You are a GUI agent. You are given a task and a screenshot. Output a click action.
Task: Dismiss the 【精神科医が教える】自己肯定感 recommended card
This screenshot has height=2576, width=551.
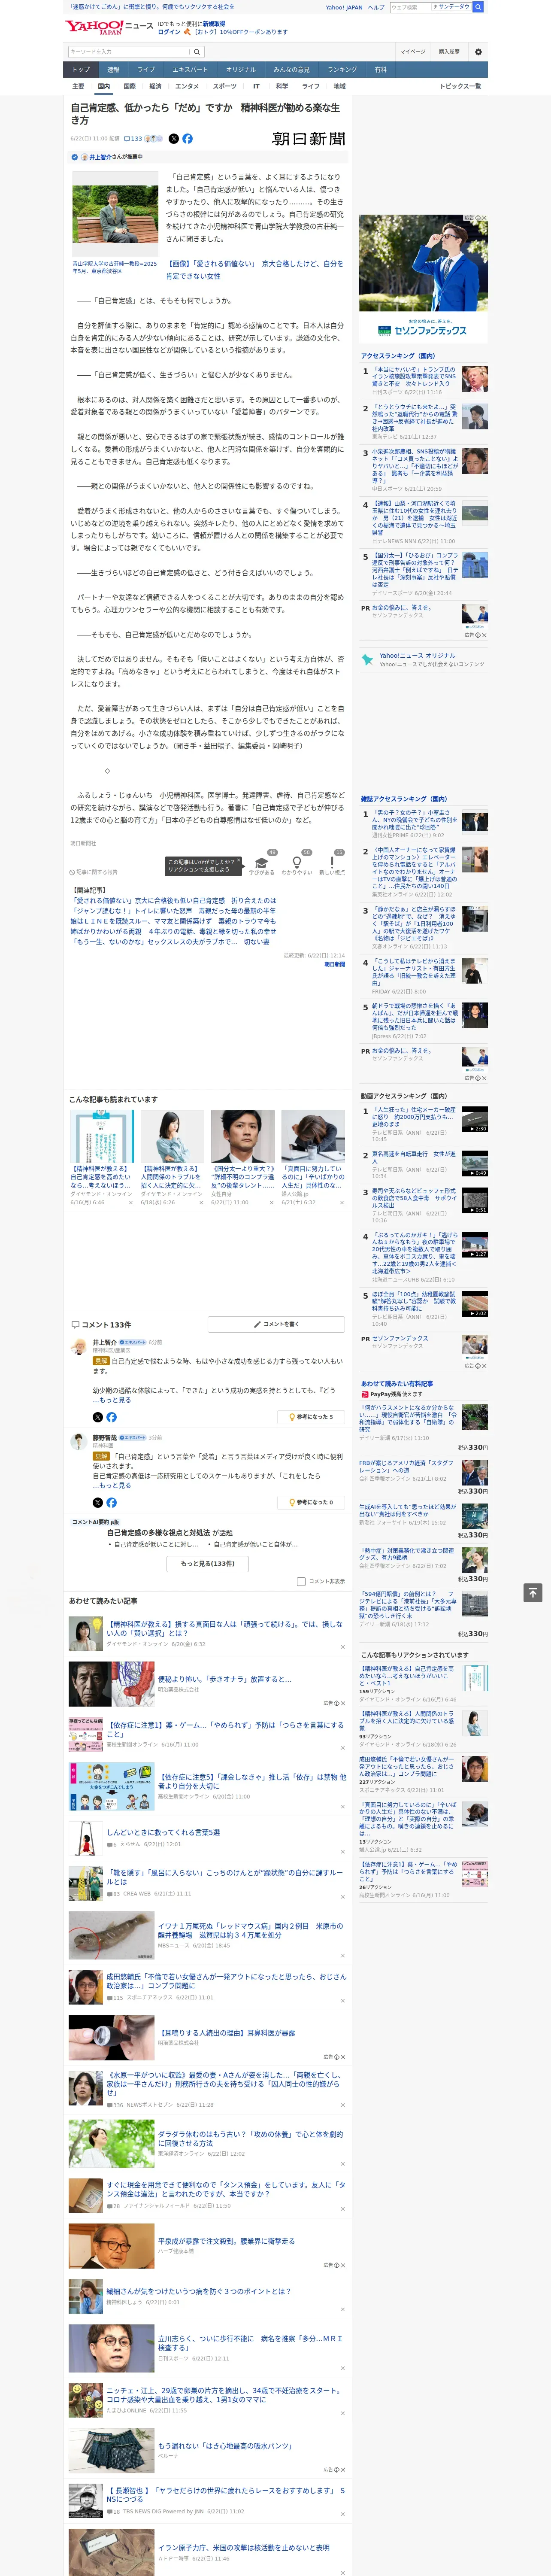click(x=130, y=1202)
